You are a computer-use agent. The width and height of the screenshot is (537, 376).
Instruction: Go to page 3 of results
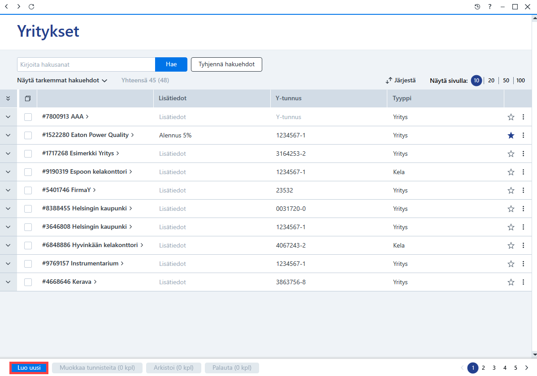click(494, 368)
